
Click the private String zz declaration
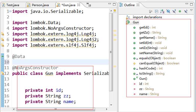pos(48,96)
